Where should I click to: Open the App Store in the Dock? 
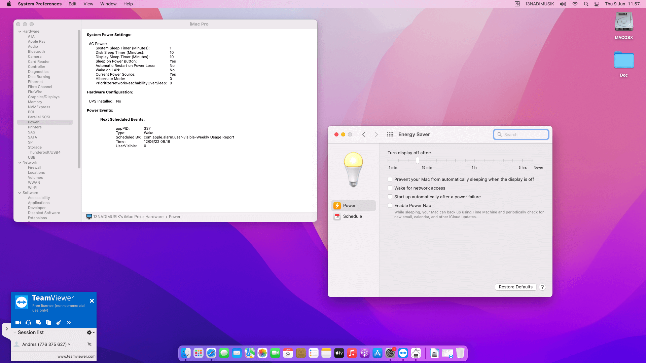(x=378, y=353)
